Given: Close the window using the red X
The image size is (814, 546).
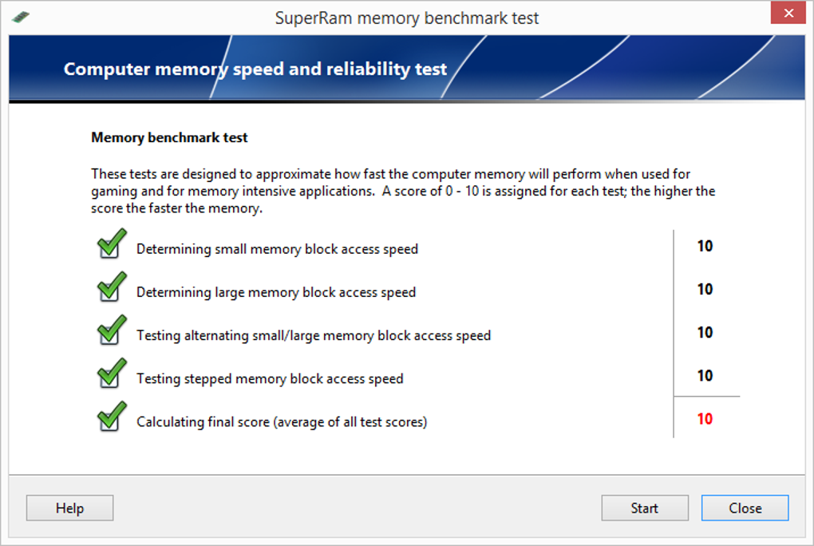Looking at the screenshot, I should [788, 14].
